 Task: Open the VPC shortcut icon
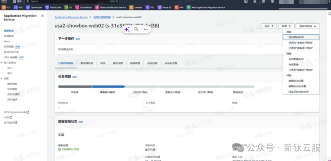[147, 7]
